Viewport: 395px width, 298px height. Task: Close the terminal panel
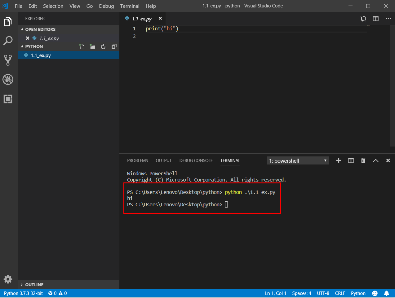click(388, 160)
